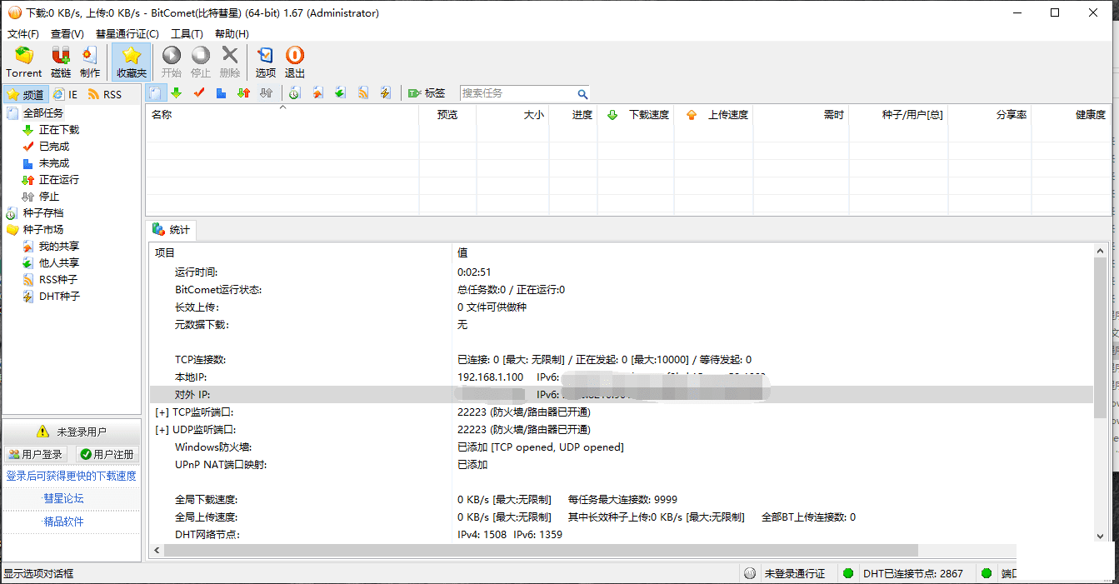Screen dimensions: 1119x584
Task: Add a magnet link via 磁链 icon
Action: pos(61,62)
